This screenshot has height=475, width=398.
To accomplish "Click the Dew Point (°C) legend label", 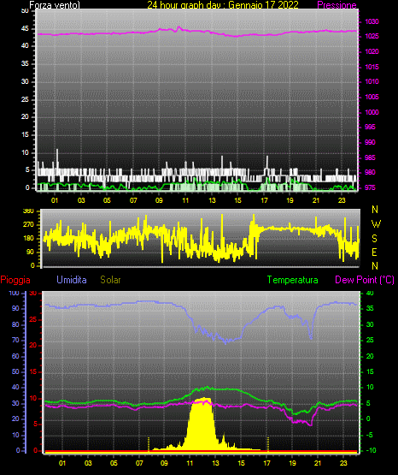I will [x=365, y=280].
